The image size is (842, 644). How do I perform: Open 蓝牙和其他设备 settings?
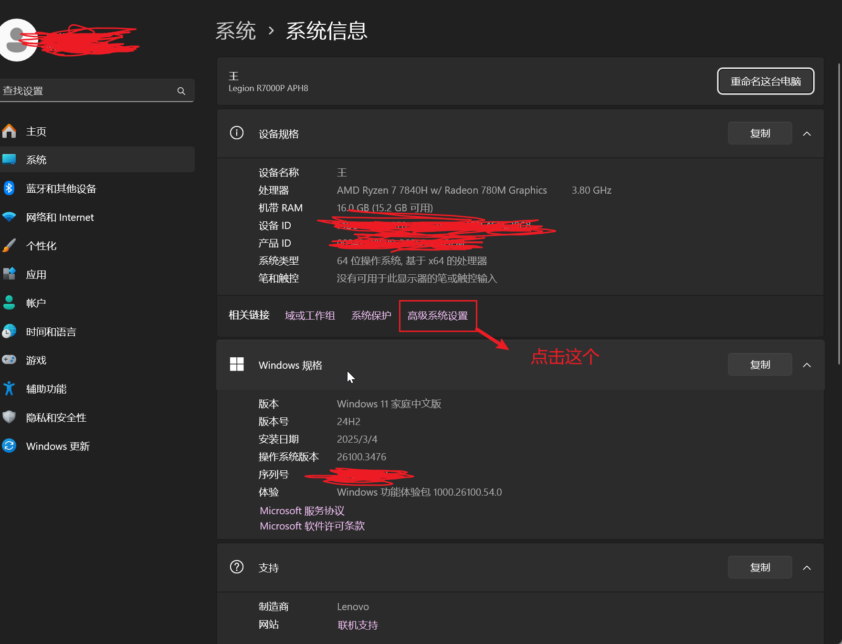tap(97, 188)
